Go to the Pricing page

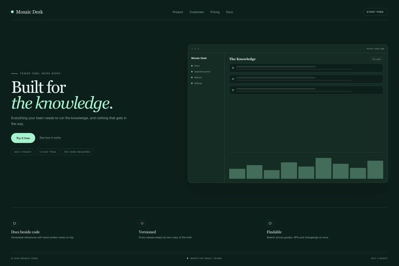(215, 12)
